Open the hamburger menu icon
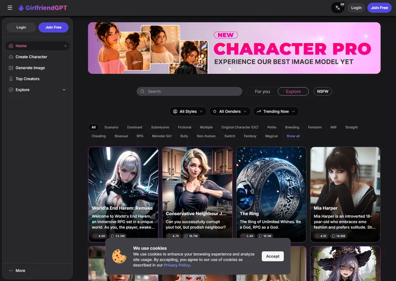Image resolution: width=396 pixels, height=281 pixels. point(10,8)
